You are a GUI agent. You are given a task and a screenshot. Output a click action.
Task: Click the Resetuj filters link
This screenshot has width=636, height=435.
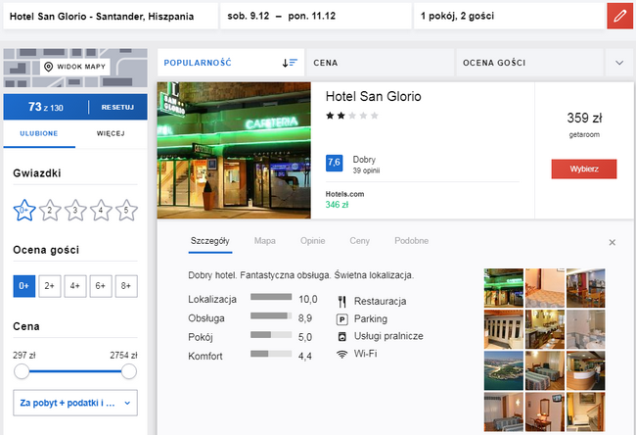coord(116,107)
